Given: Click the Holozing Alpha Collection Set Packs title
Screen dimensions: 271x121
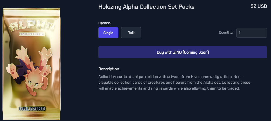Looking at the screenshot, I should pos(146,6).
